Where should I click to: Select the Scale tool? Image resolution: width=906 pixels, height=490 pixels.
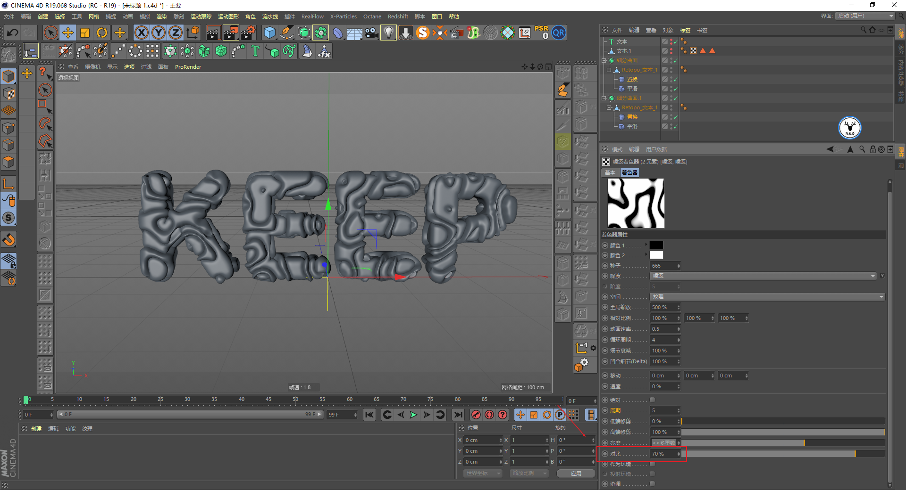[85, 33]
